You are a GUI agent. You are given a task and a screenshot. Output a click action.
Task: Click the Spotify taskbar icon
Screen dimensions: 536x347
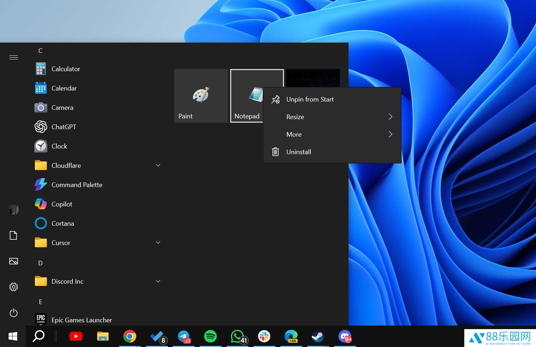click(210, 337)
